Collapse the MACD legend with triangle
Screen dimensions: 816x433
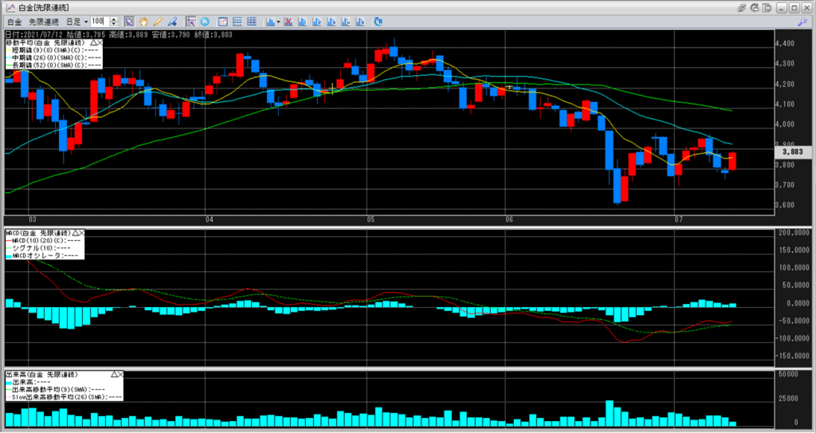76,233
